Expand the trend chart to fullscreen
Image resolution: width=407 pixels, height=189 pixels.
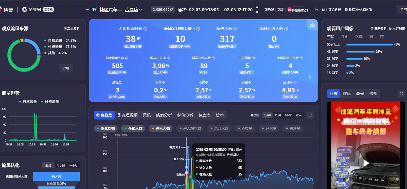click(310, 115)
